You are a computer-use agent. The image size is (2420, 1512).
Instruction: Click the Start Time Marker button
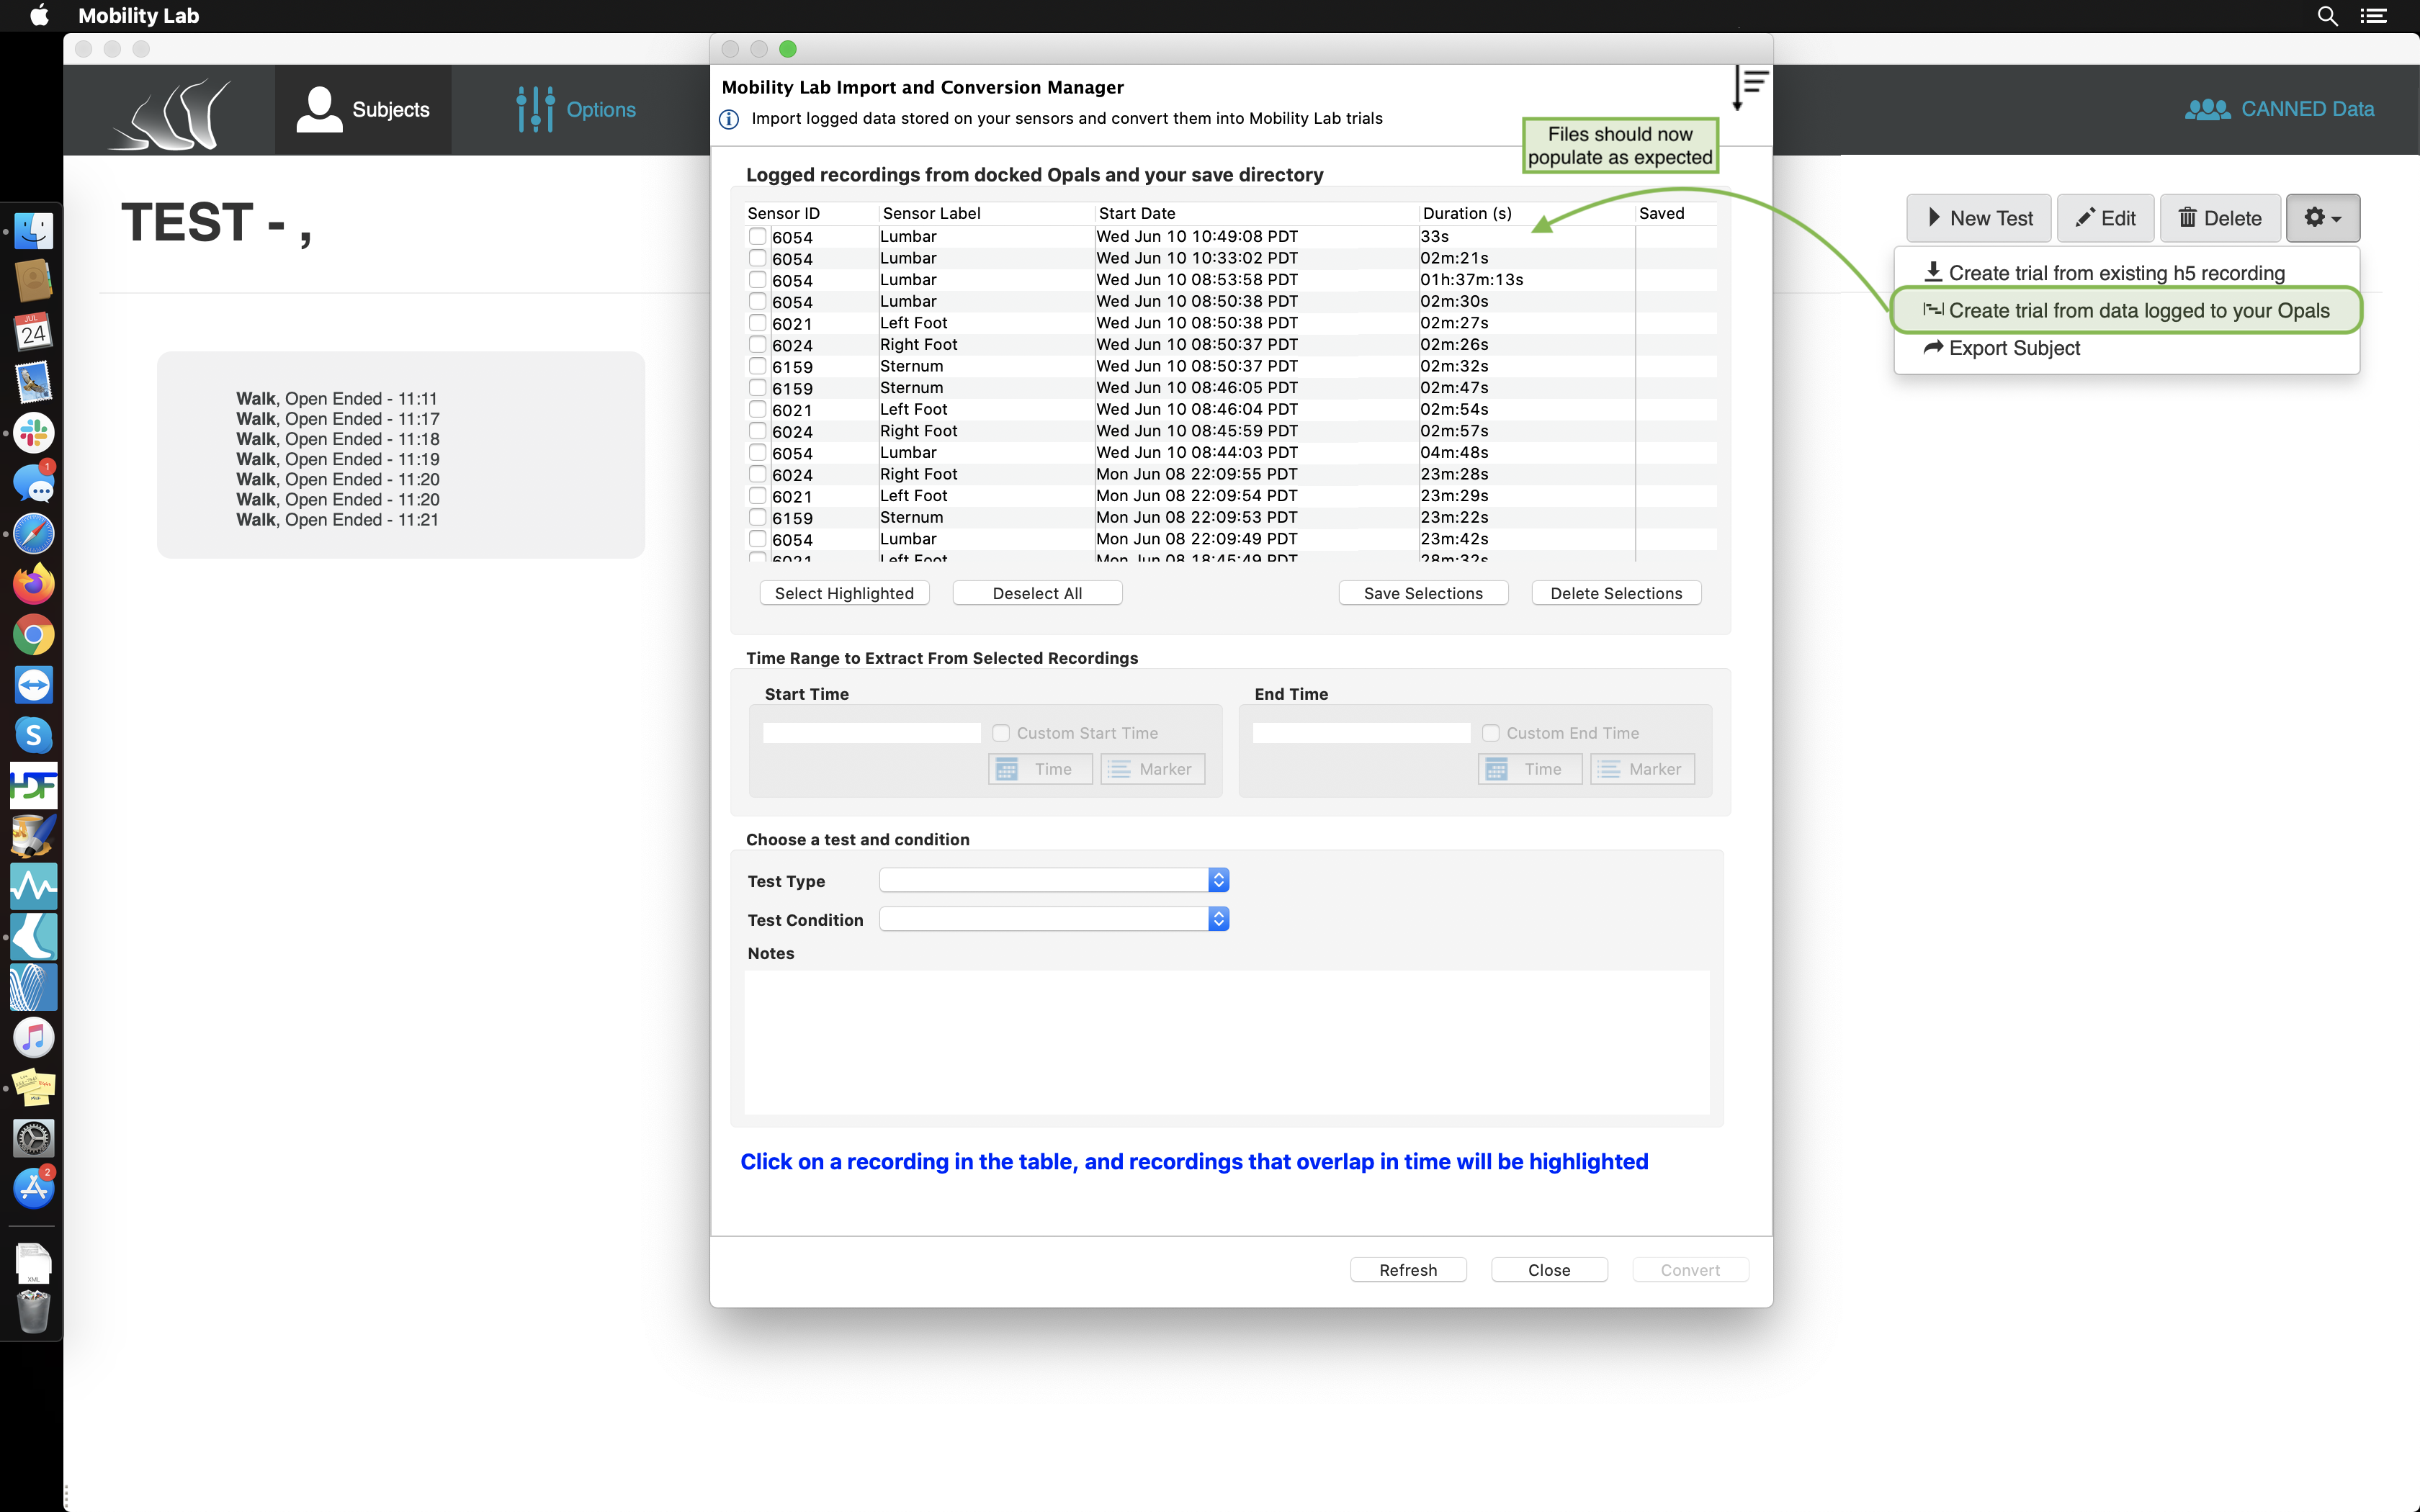pyautogui.click(x=1152, y=769)
